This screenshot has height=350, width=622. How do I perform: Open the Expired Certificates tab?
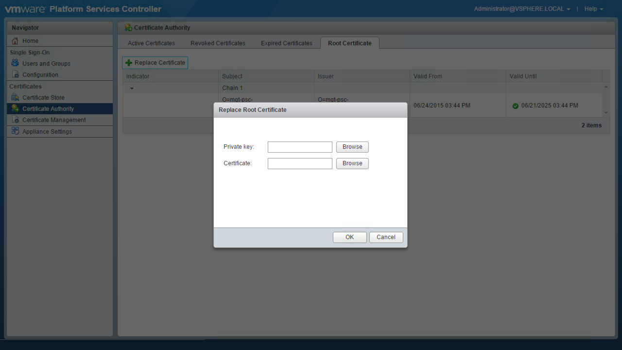[x=286, y=43]
